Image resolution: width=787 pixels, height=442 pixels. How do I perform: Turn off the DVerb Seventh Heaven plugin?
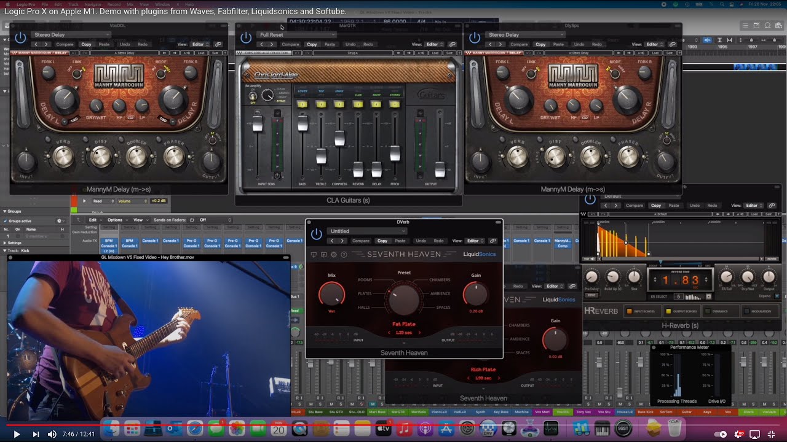(317, 234)
